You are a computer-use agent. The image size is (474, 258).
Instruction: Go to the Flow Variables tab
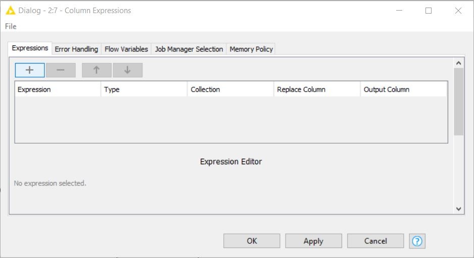click(x=126, y=49)
